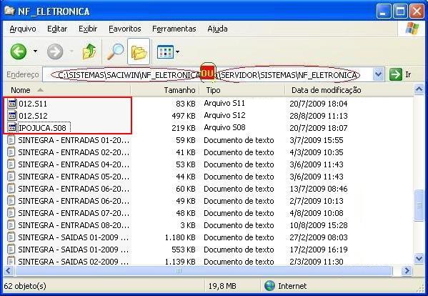Click the Views mode icon
The height and width of the screenshot is (296, 428).
[x=165, y=51]
